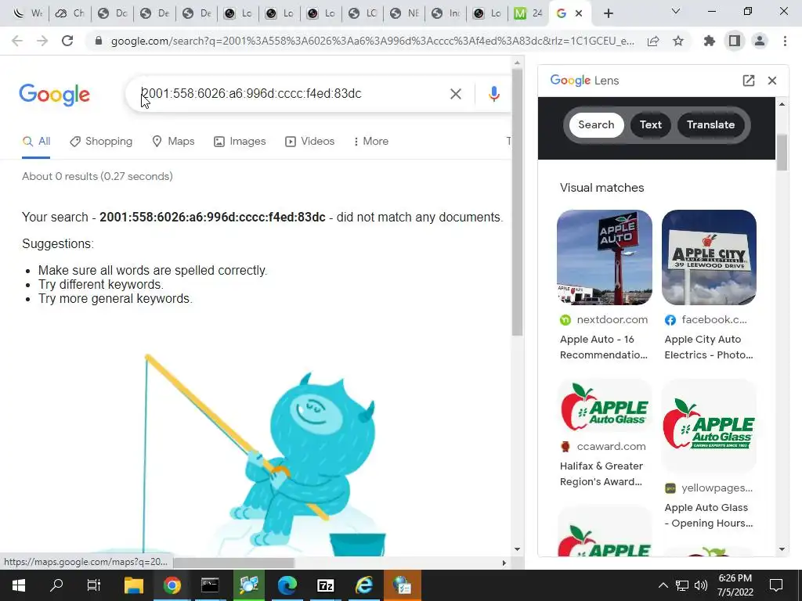Select the Translate mode in Lens
This screenshot has width=802, height=601.
pyautogui.click(x=711, y=124)
